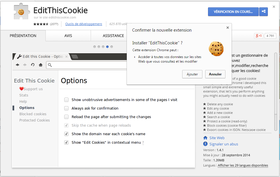This screenshot has width=280, height=177.
Task: Click Afficher les 29 langues disponibles
Action: click(x=243, y=165)
